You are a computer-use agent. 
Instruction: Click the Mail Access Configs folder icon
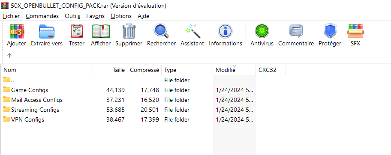pos(6,100)
